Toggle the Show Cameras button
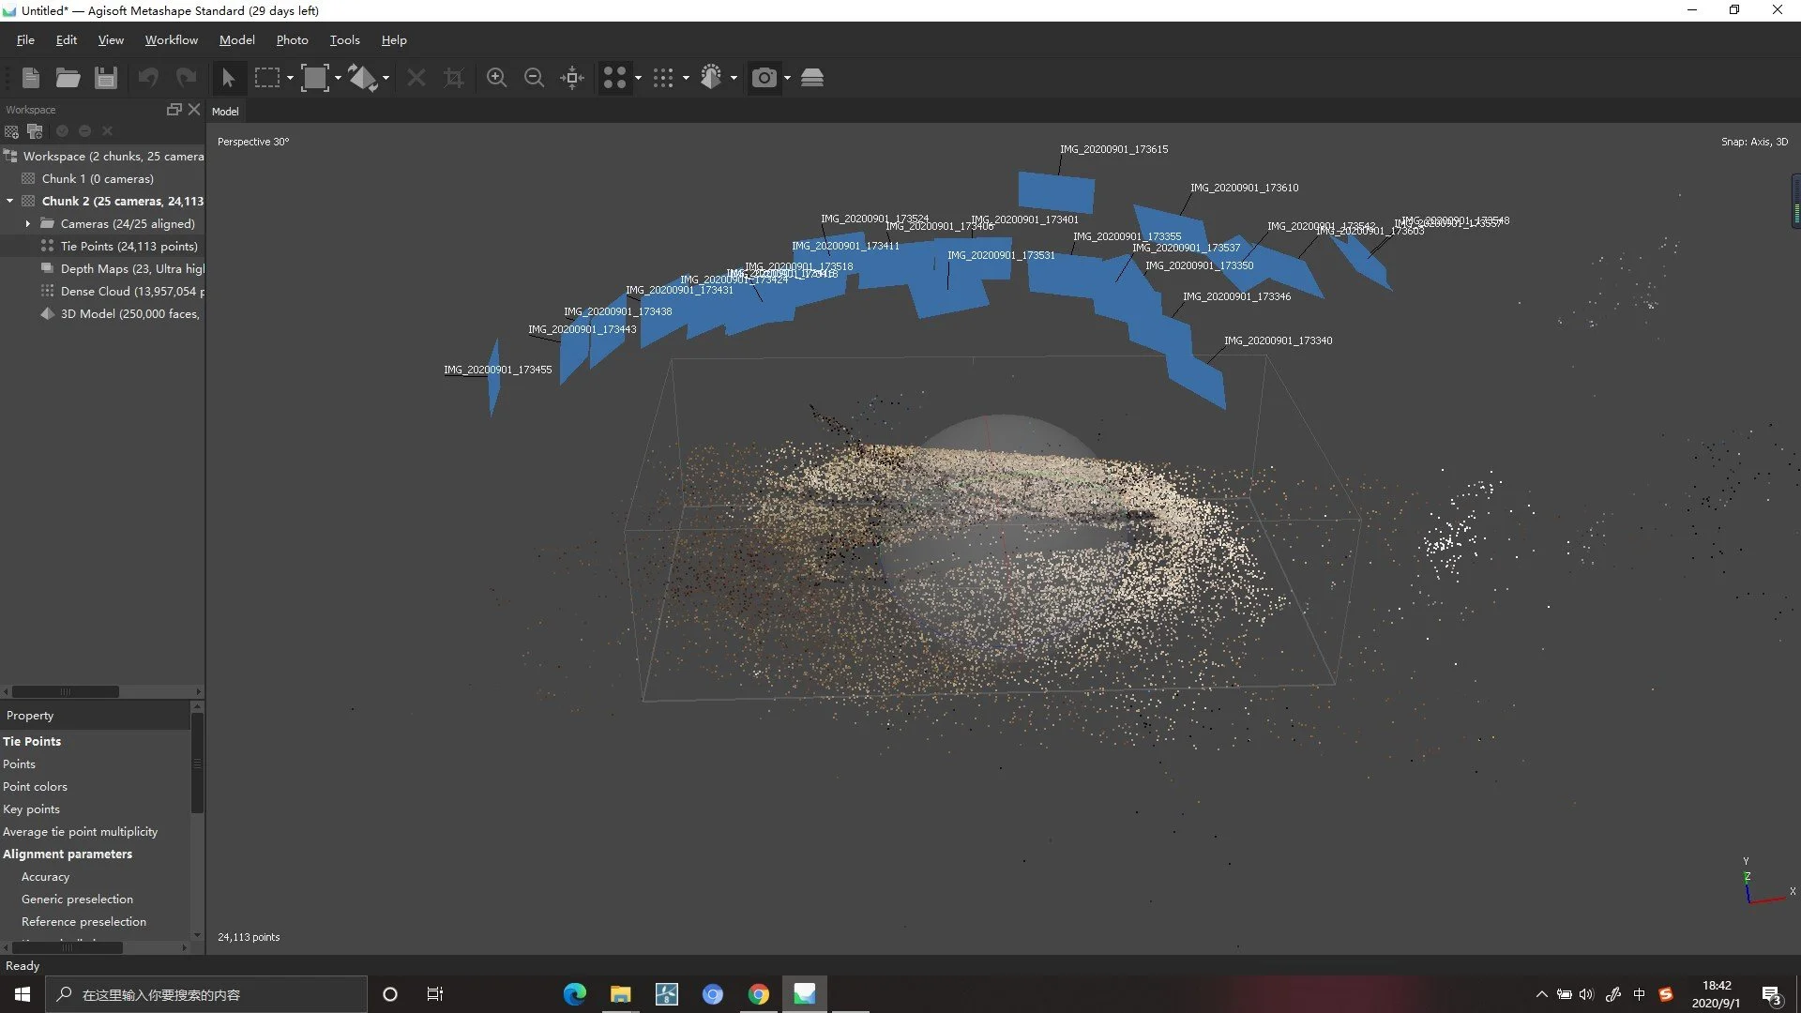This screenshot has width=1801, height=1013. (x=764, y=78)
